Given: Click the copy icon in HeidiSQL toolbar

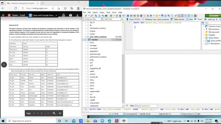Looking at the screenshot, I should tap(96, 16).
